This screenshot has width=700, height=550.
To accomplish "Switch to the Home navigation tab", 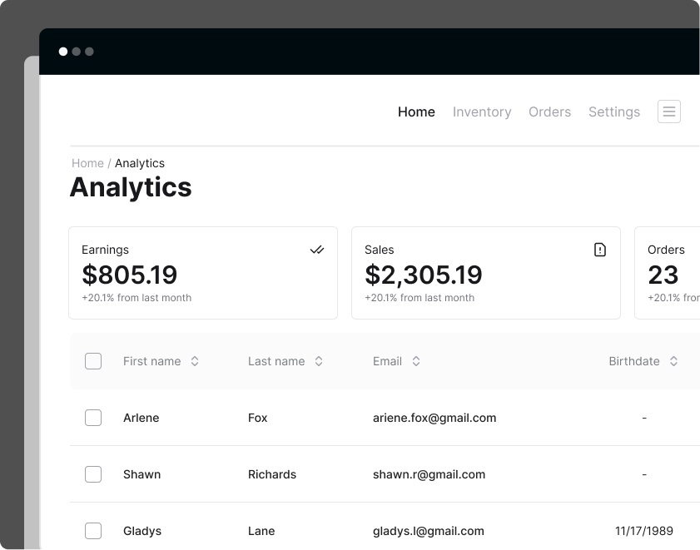I will (416, 111).
